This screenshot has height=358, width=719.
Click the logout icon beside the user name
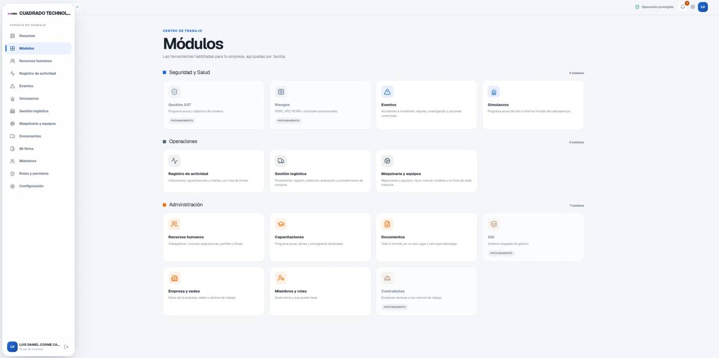tap(67, 347)
